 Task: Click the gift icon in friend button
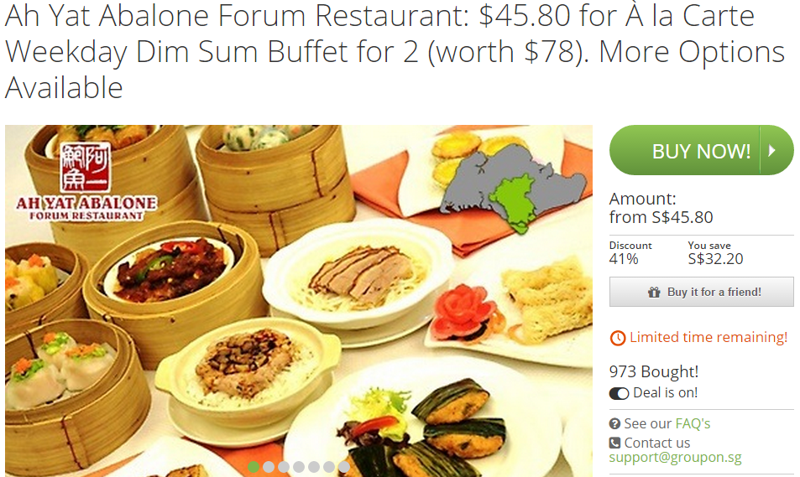click(x=654, y=292)
